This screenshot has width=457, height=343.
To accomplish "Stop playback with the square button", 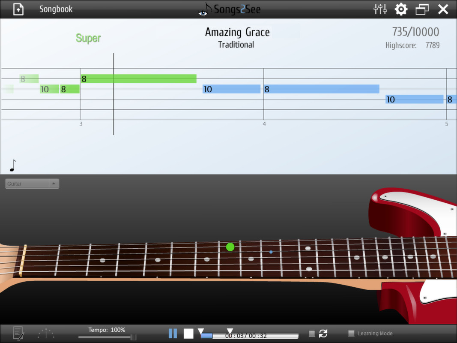I will pyautogui.click(x=188, y=333).
